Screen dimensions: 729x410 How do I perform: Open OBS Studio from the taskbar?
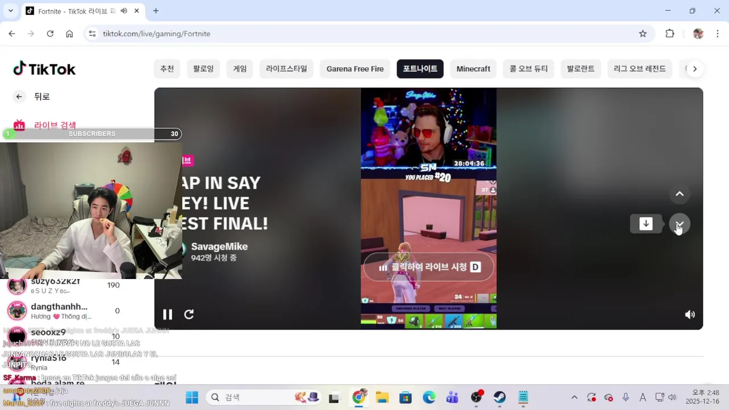click(476, 397)
